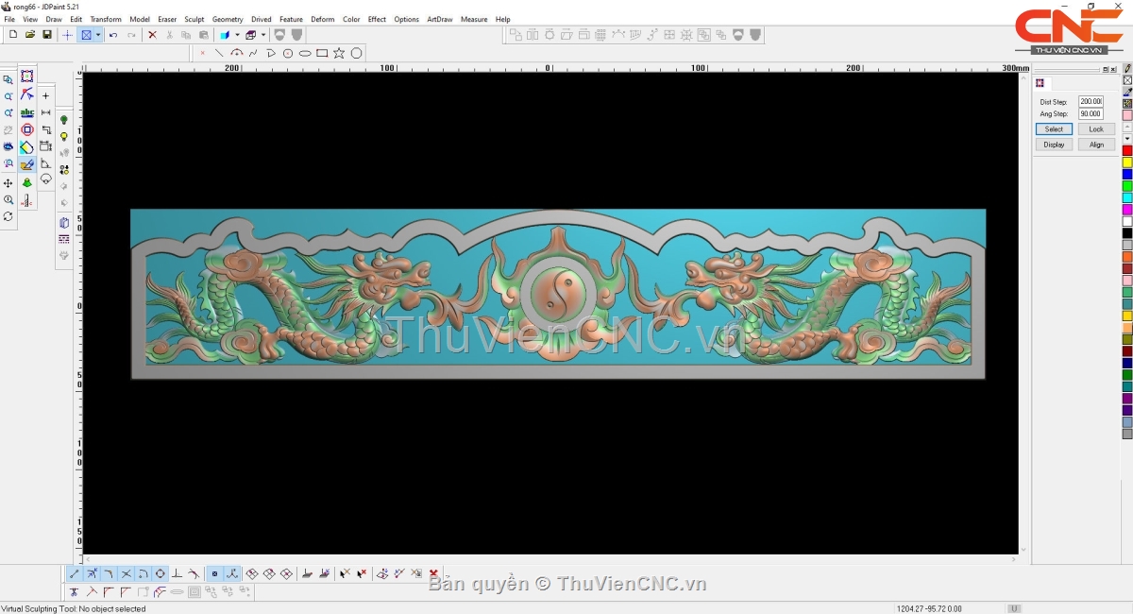Open file using the folder icon
The image size is (1133, 614).
click(30, 35)
